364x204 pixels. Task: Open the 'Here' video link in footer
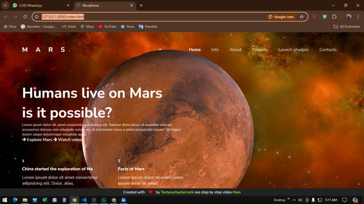coord(237,192)
